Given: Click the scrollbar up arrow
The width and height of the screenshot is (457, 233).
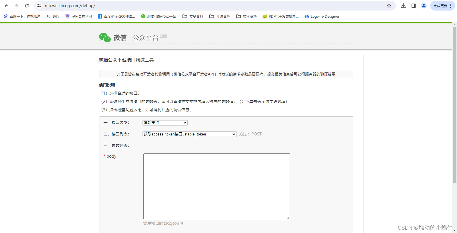Looking at the screenshot, I should click(454, 25).
